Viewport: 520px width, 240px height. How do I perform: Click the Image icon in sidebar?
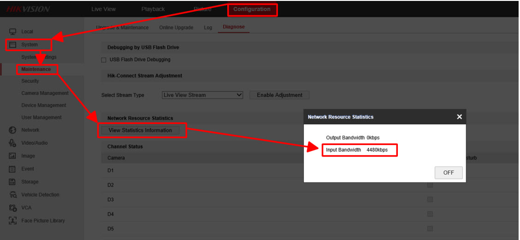point(13,156)
